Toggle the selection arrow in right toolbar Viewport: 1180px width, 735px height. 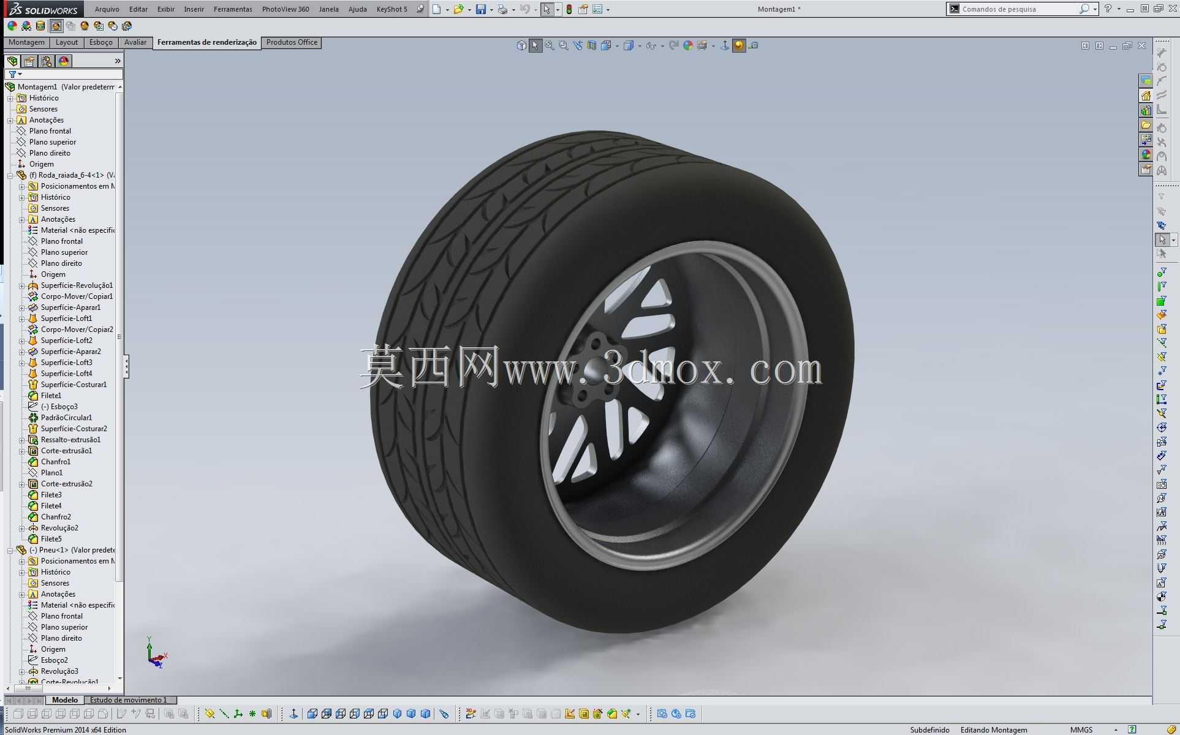point(1162,239)
